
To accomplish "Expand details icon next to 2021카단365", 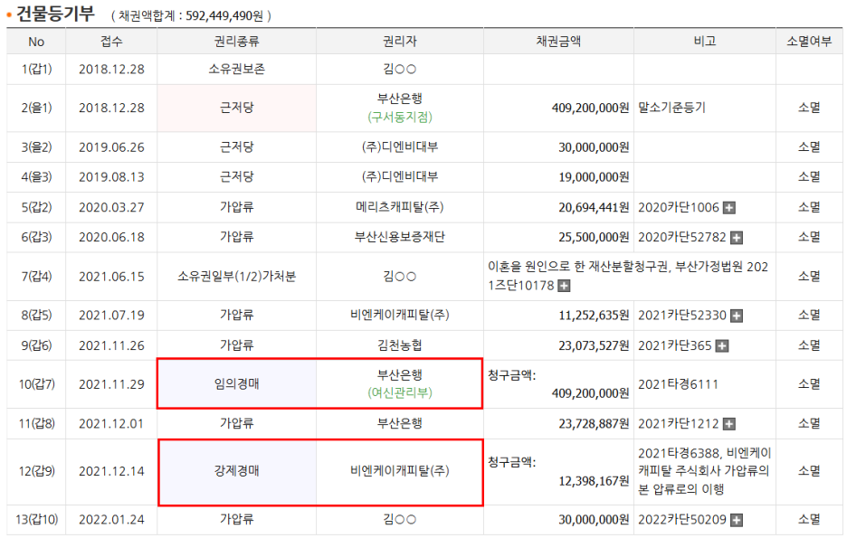I will click(722, 345).
